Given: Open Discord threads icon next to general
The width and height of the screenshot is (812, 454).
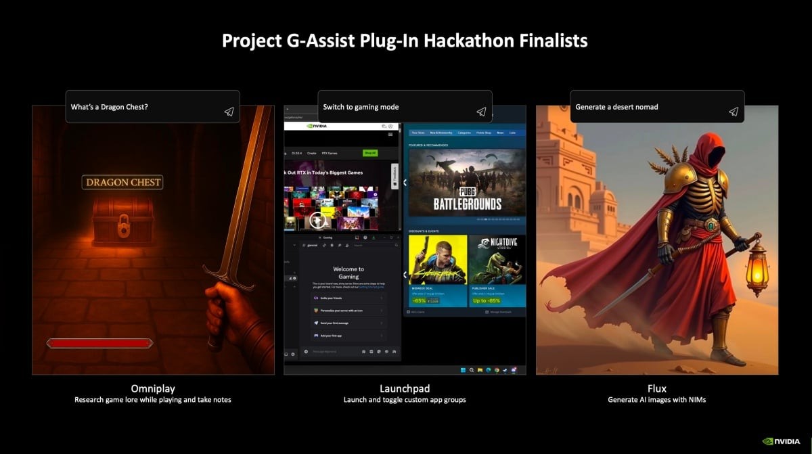Looking at the screenshot, I should pos(324,245).
